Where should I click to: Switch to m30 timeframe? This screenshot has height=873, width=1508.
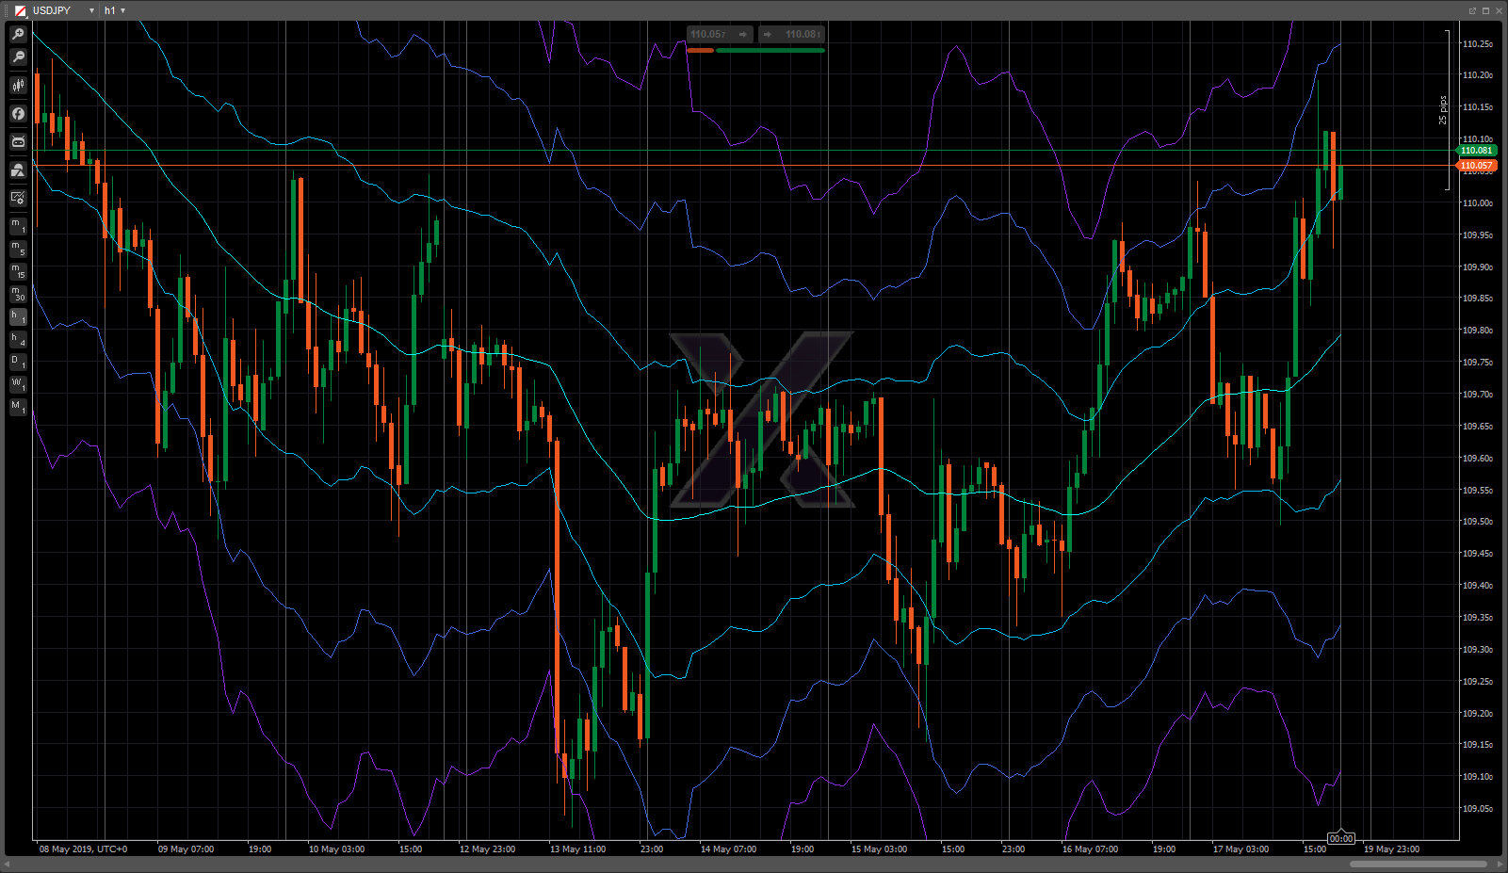click(18, 294)
